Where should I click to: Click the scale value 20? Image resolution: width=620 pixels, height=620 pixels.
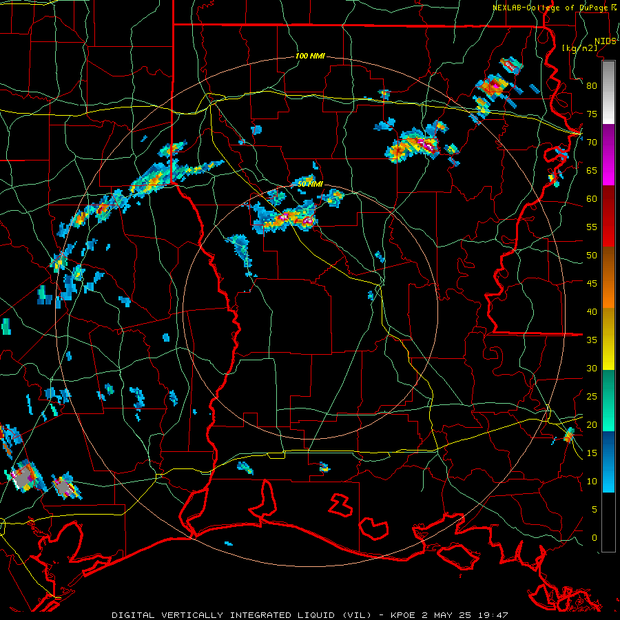(x=592, y=424)
